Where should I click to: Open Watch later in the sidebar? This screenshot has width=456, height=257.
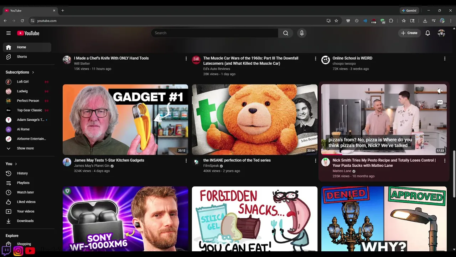tap(27, 192)
